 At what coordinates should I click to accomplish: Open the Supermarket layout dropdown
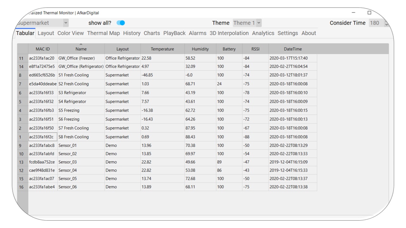(66, 23)
